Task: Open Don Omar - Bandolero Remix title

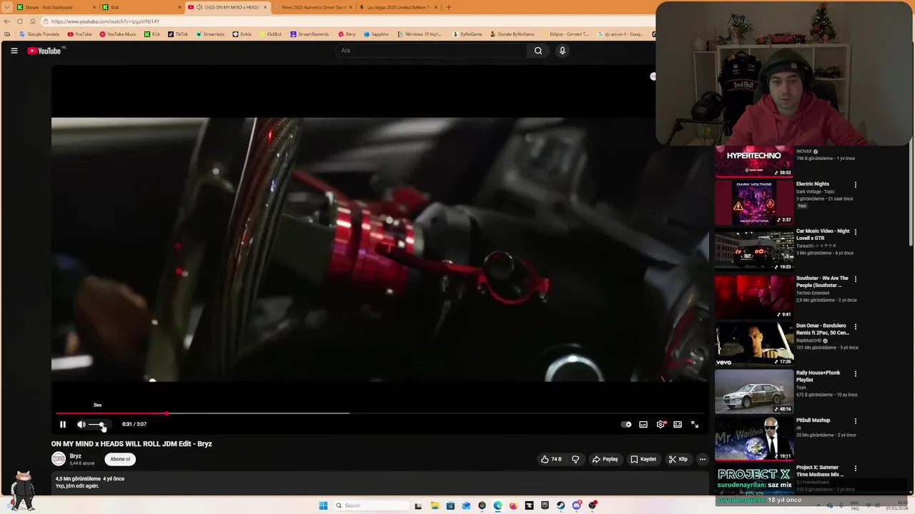Action: pos(822,329)
